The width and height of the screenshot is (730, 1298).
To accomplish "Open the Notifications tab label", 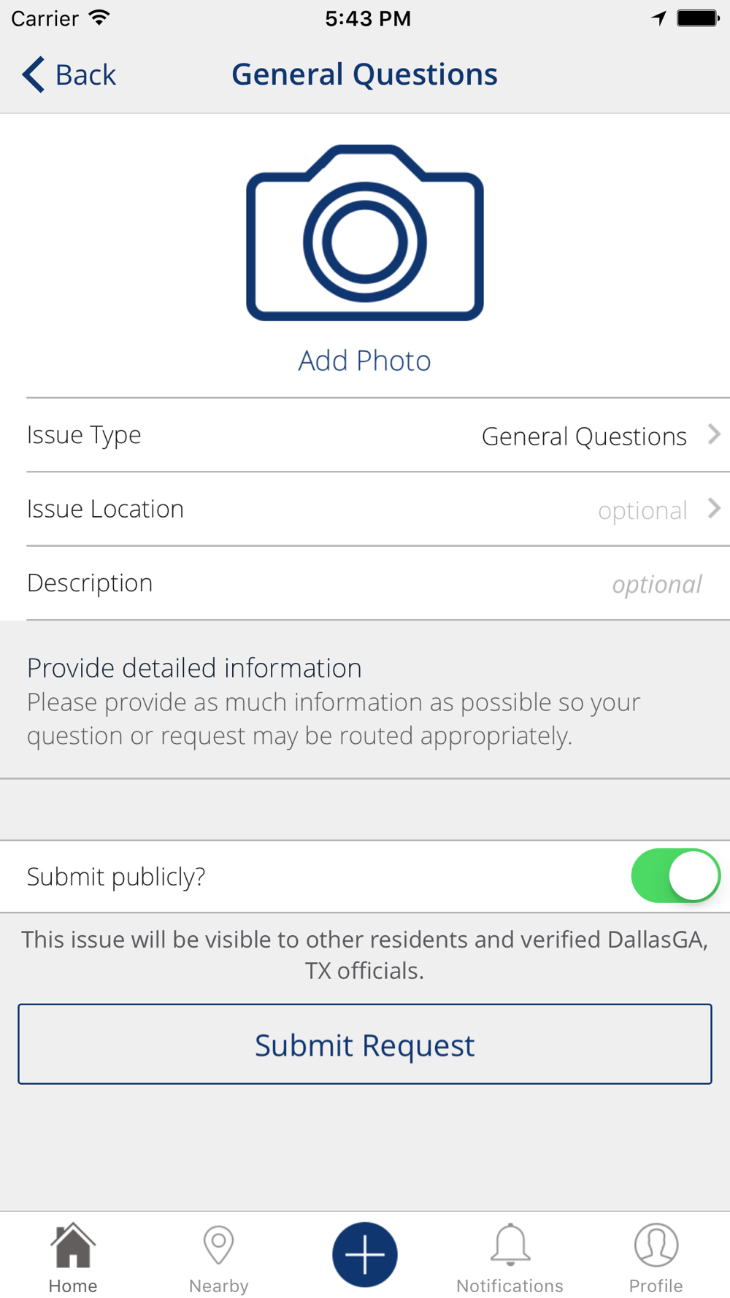I will coord(510,1286).
